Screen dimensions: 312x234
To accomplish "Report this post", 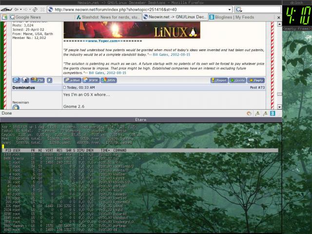I will point(219,80).
